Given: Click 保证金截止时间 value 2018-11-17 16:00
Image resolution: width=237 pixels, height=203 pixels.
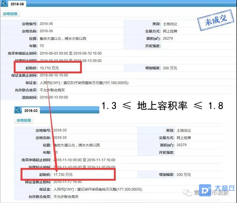Looking at the screenshot, I should (x=68, y=182).
